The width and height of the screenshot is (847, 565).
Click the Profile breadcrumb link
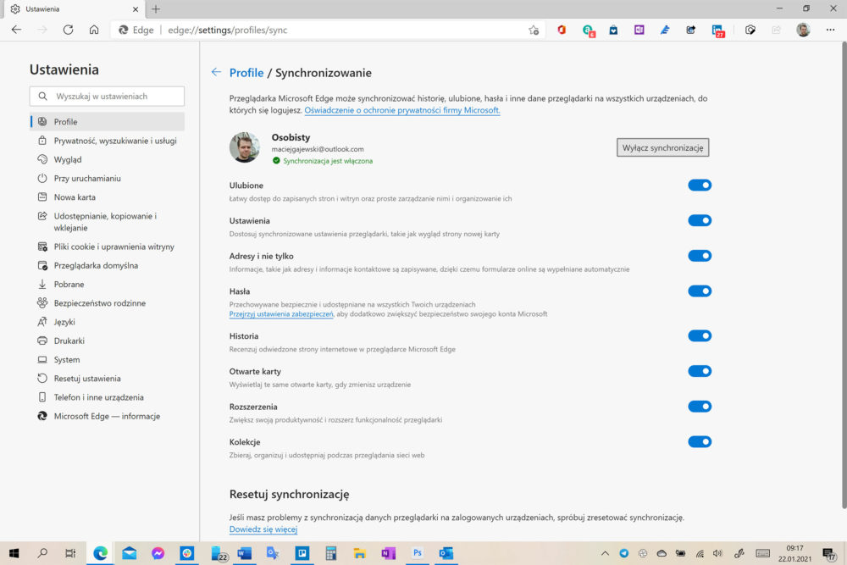246,73
